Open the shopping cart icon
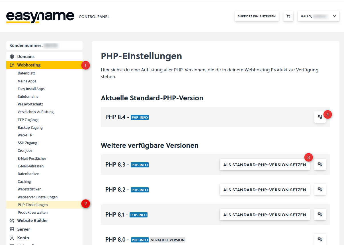Image resolution: width=344 pixels, height=245 pixels. tap(288, 16)
